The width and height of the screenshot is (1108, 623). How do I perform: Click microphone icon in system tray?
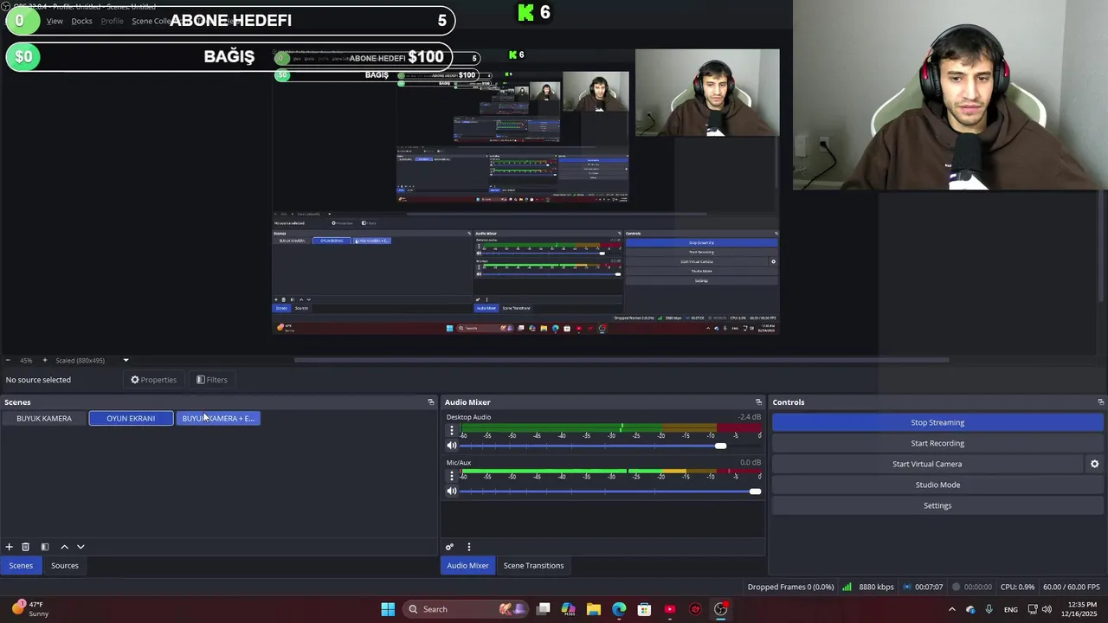point(989,609)
